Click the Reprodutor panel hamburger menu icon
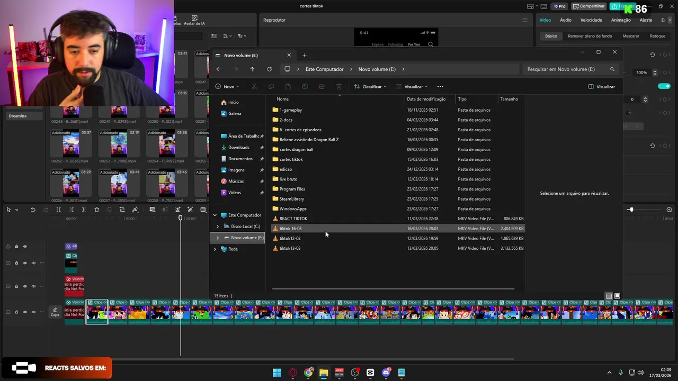 pos(525,20)
